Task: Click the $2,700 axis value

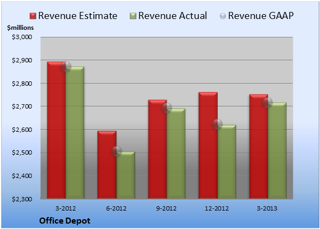Action: [22, 106]
